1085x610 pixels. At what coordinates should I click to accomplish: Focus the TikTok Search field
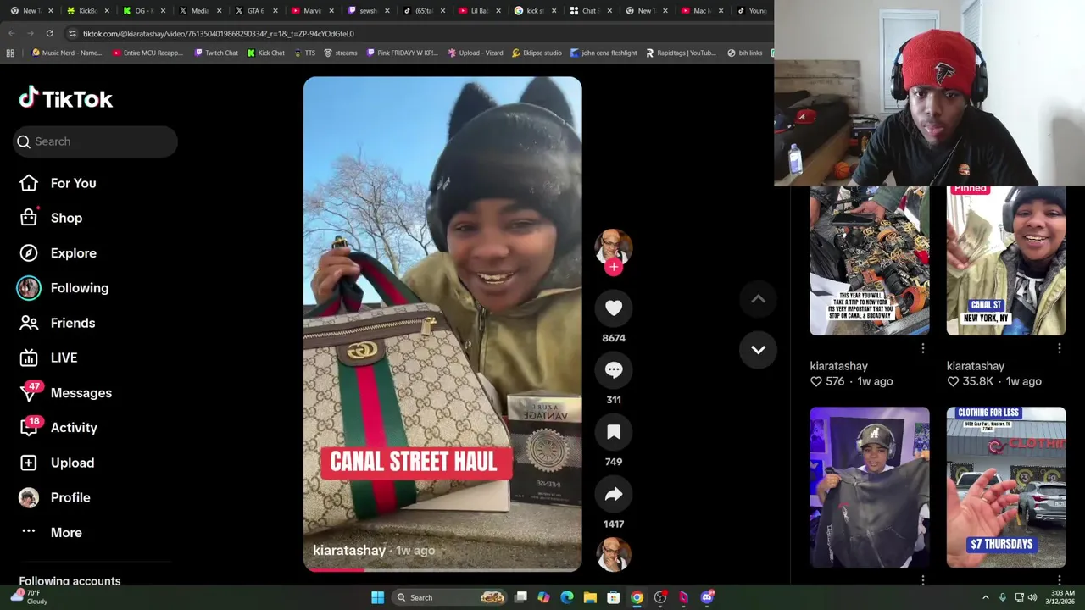pyautogui.click(x=95, y=141)
